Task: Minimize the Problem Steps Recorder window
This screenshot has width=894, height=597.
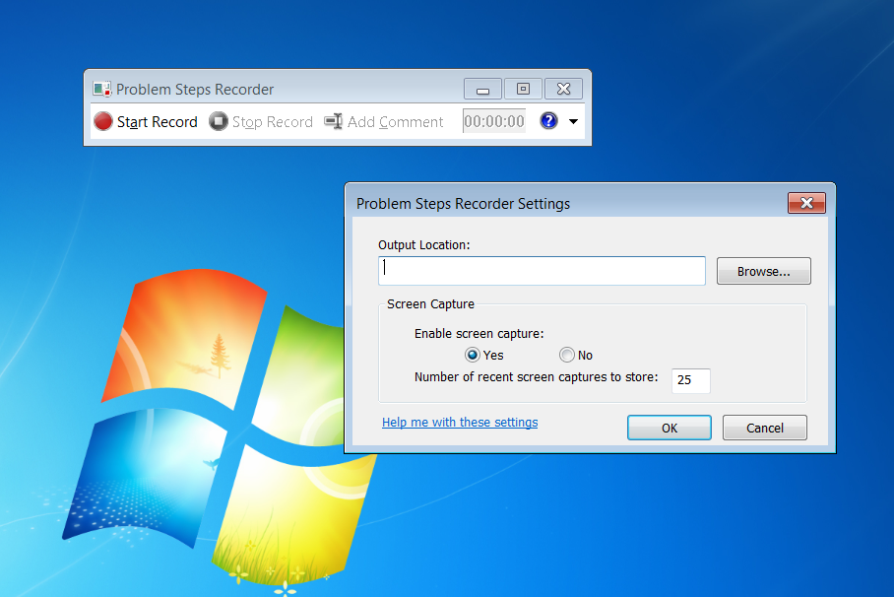Action: 482,89
